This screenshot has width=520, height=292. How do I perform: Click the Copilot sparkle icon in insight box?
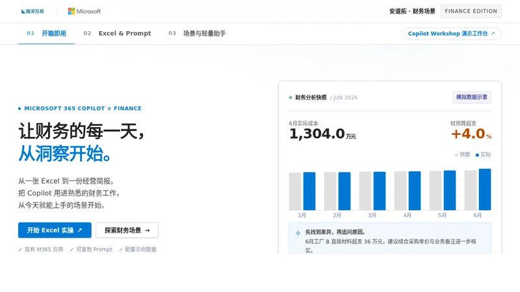coord(298,233)
